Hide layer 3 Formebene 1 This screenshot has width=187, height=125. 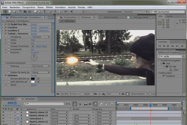pos(3,118)
